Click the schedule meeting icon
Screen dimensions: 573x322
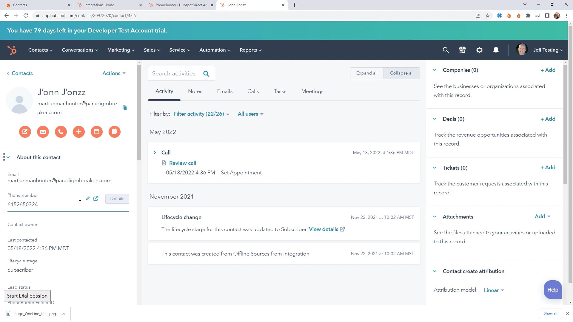click(114, 132)
